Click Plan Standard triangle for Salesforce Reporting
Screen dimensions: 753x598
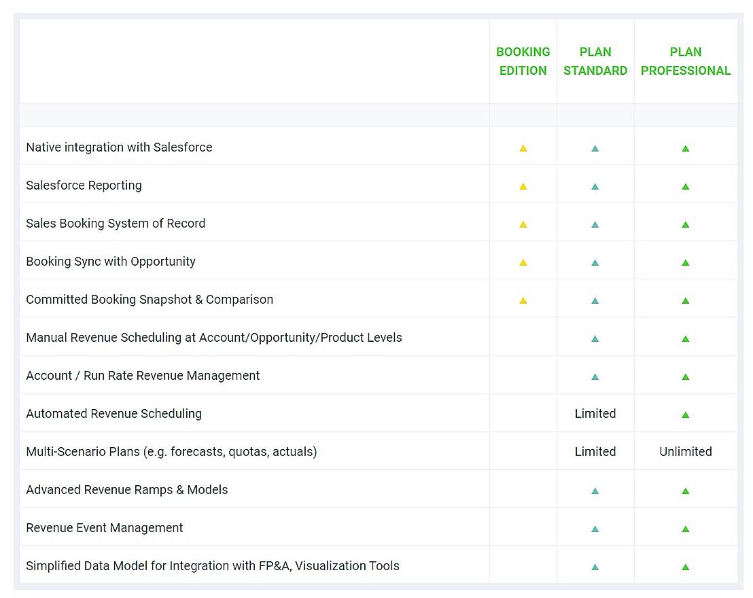tap(595, 186)
